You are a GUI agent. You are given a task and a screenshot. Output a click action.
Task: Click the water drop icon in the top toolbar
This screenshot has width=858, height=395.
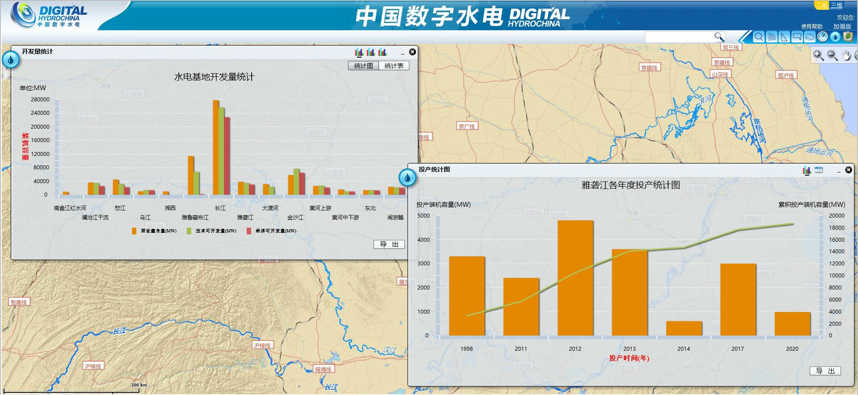(835, 37)
